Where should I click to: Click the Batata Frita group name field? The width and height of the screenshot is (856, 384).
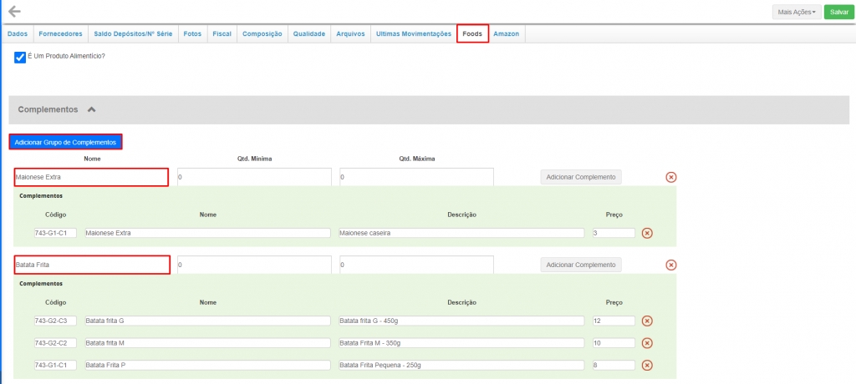pyautogui.click(x=92, y=265)
